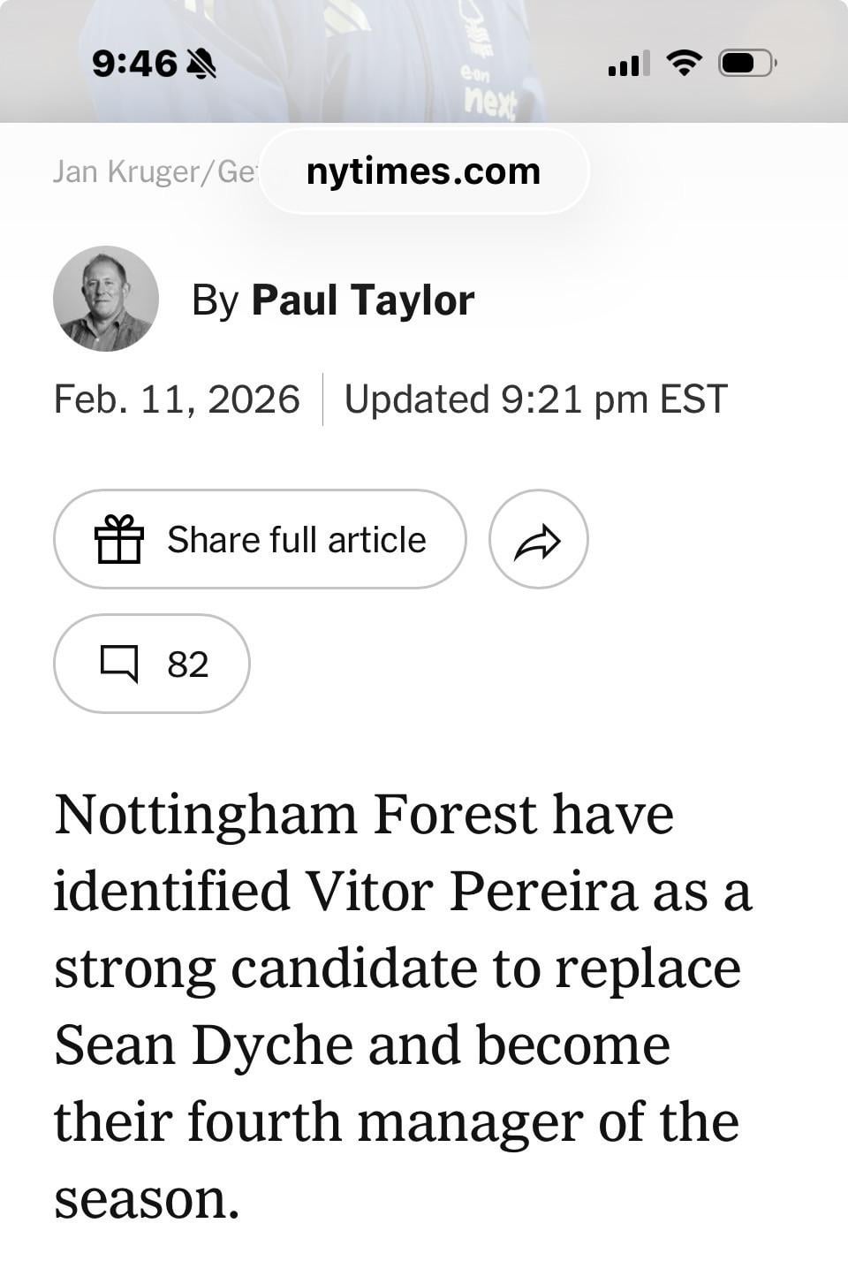Image resolution: width=848 pixels, height=1284 pixels.
Task: Tap the silent mode bell icon
Action: 202,64
